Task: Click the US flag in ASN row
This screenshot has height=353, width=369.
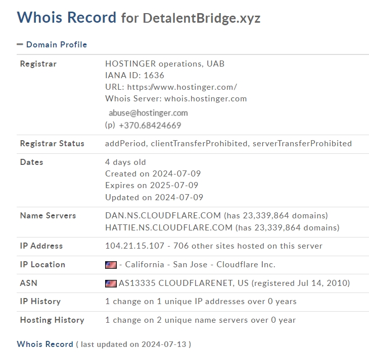Action: (111, 283)
